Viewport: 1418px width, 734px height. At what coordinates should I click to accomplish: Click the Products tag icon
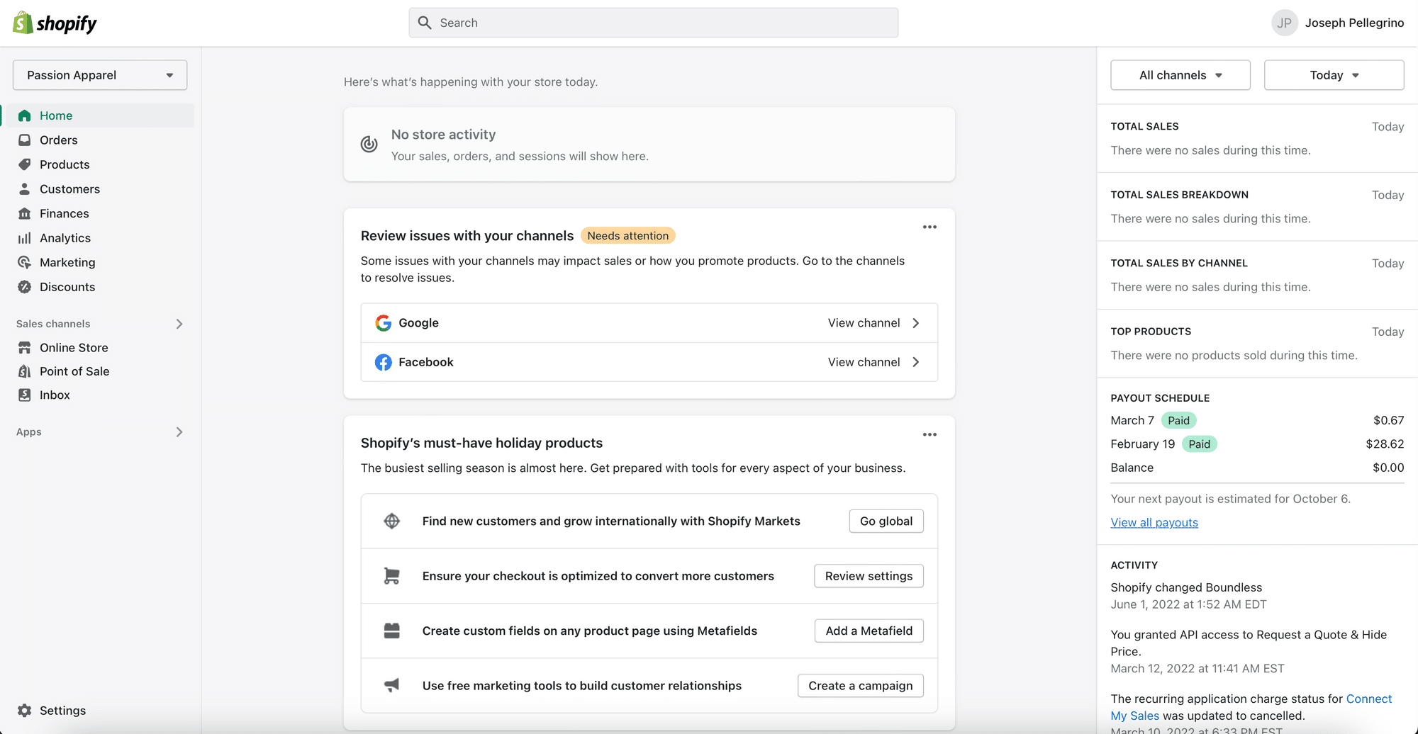(x=25, y=164)
